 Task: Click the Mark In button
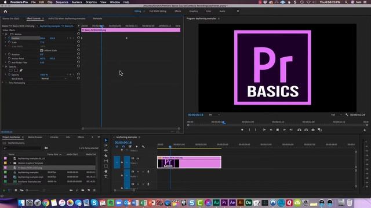point(249,129)
